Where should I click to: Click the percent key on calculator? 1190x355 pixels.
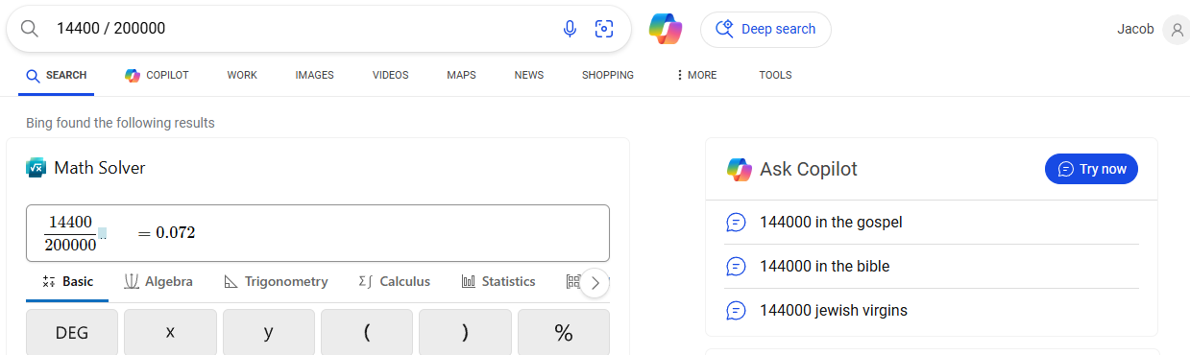click(564, 333)
